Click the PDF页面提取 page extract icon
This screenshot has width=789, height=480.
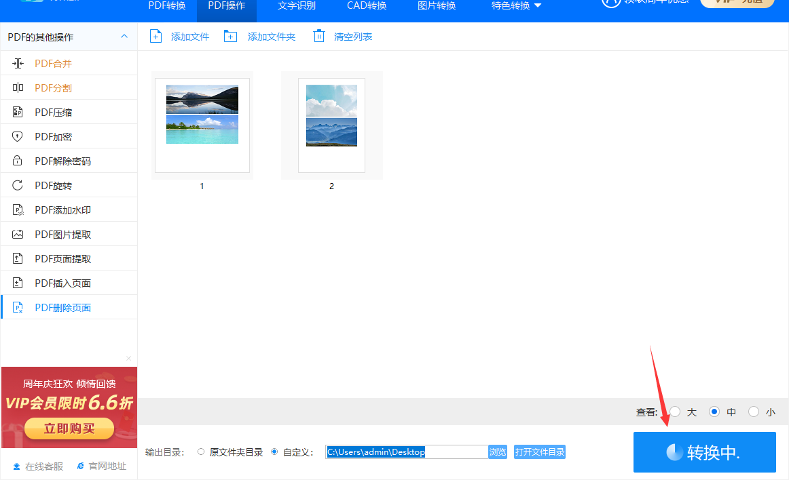pos(18,258)
